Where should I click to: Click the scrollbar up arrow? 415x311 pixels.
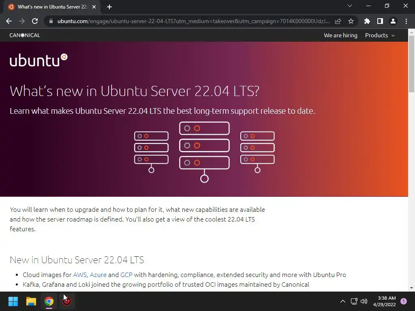coord(411,32)
